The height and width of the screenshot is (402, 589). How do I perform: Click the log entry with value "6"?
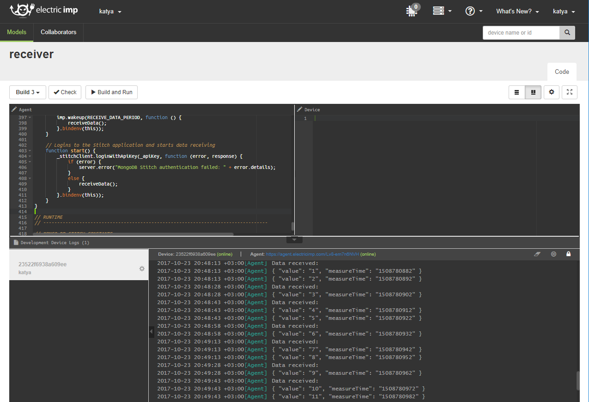click(x=290, y=334)
